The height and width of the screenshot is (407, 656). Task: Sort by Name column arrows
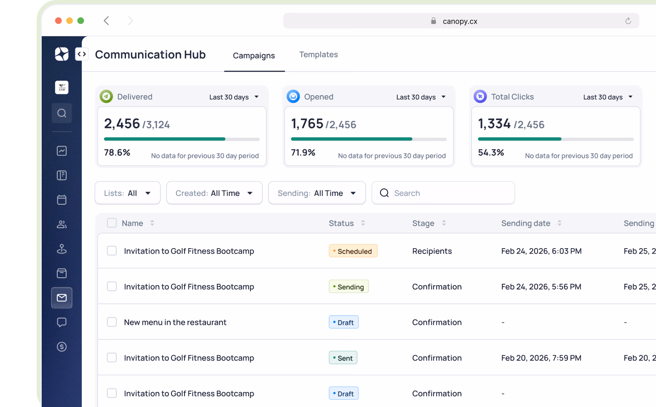(152, 223)
